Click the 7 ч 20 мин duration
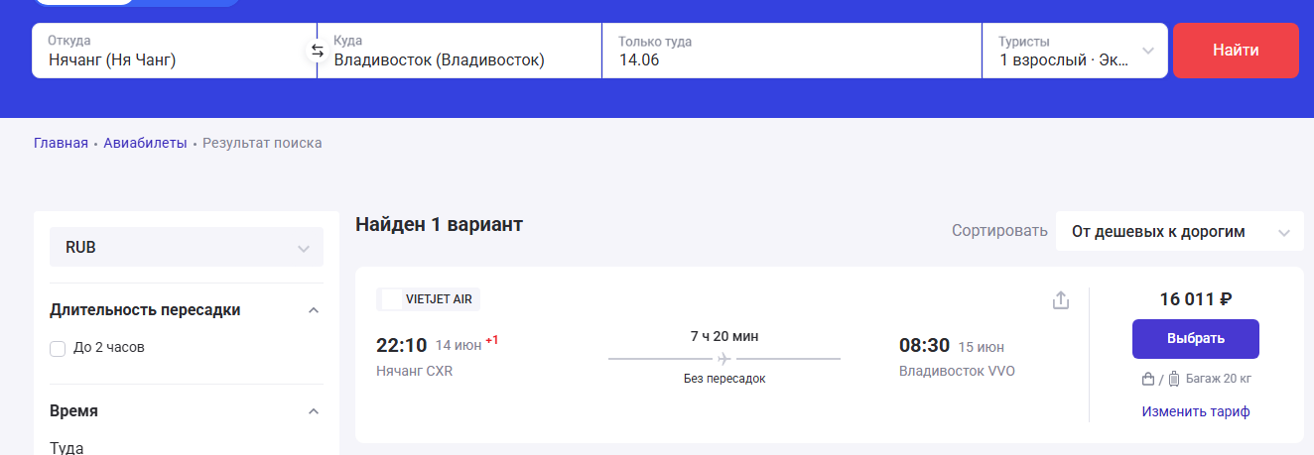Image resolution: width=1314 pixels, height=455 pixels. (x=724, y=336)
